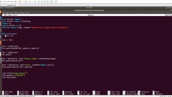The height and width of the screenshot is (97, 172).
Task: Open the VMware View menu
Action: tap(5, 2)
